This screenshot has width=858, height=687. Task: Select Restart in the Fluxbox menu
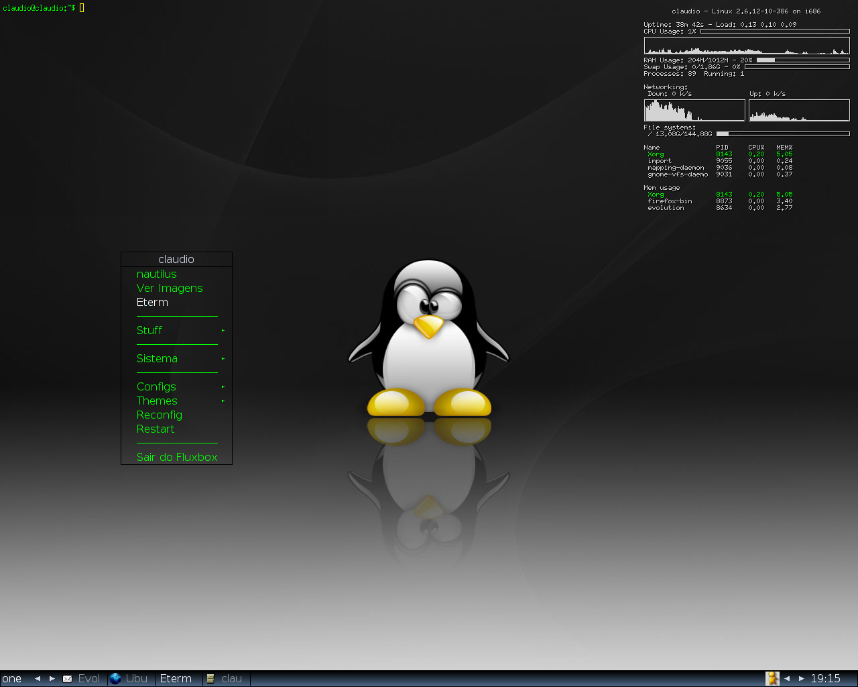176,429
